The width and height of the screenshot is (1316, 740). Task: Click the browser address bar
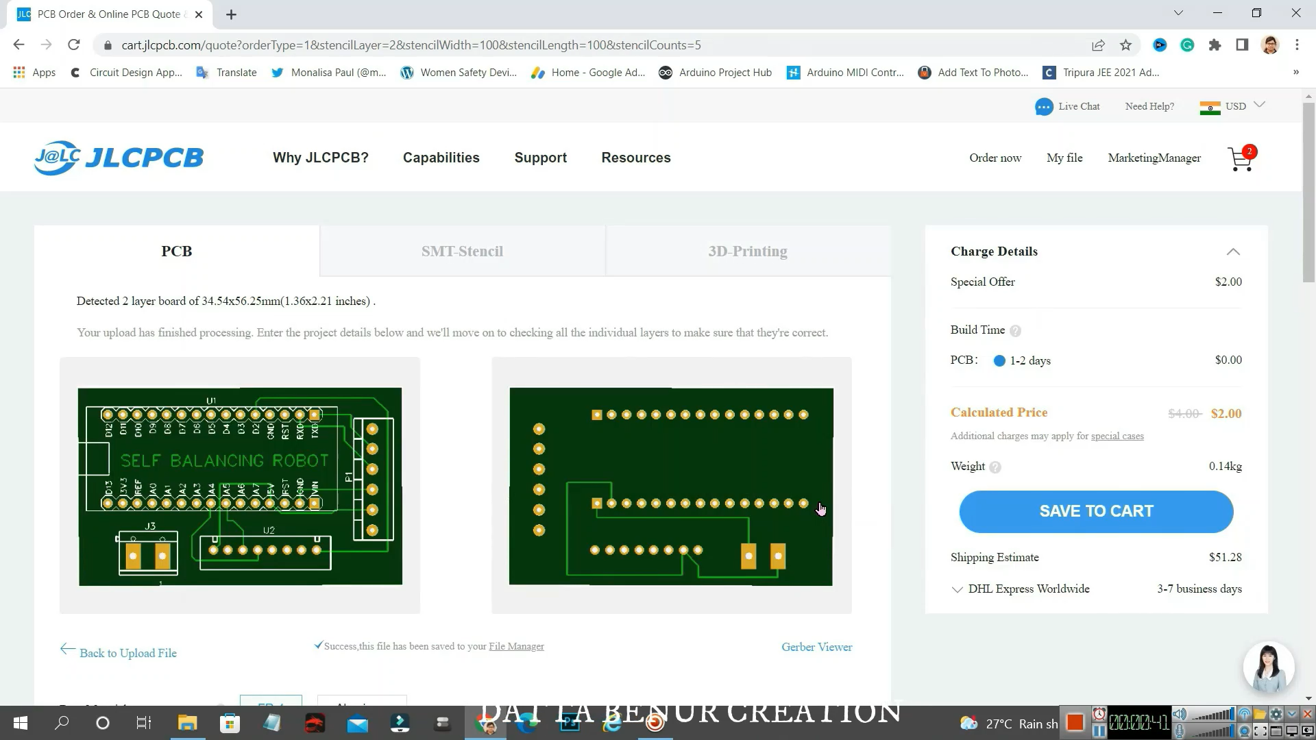coord(411,45)
